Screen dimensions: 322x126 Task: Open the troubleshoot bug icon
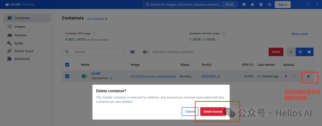(x=253, y=4)
